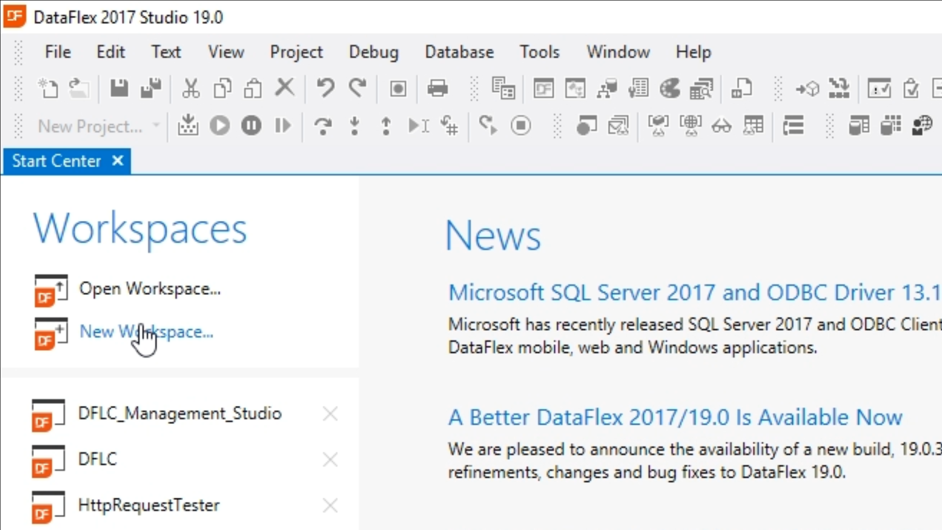Click the color palette icon
The height and width of the screenshot is (530, 942).
(x=670, y=89)
